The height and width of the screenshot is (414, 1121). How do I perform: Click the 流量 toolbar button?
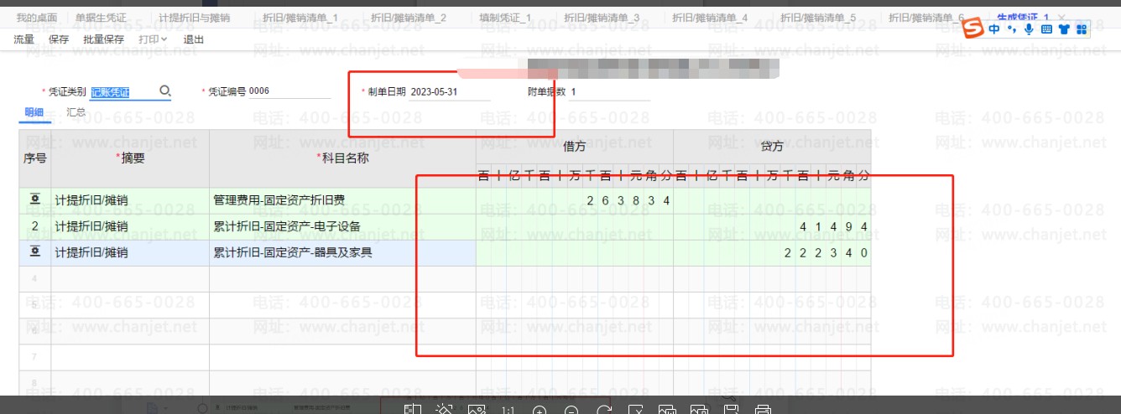click(x=23, y=39)
